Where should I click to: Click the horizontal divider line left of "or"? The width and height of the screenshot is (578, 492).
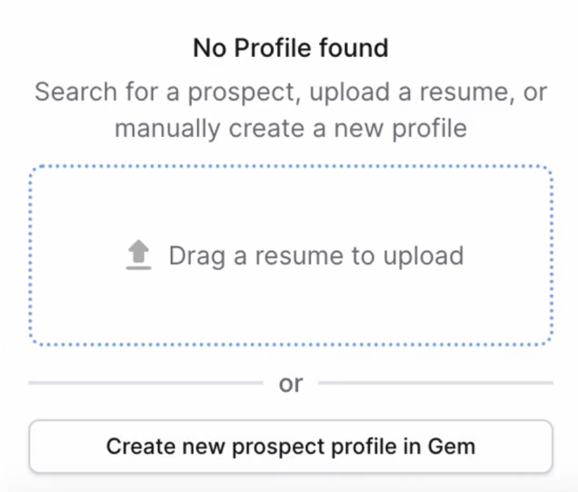(146, 383)
